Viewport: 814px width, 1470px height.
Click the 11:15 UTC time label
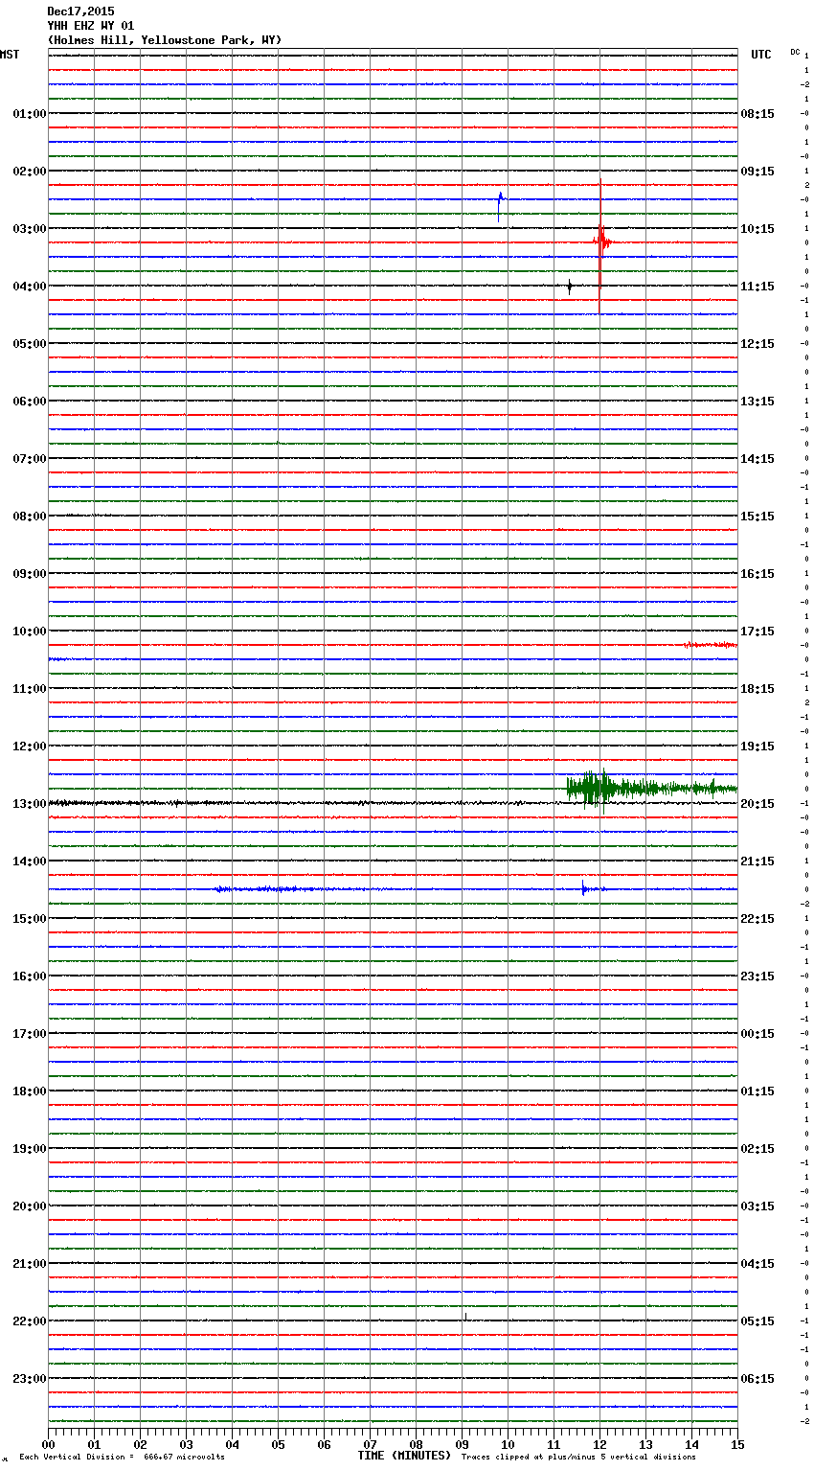757,287
